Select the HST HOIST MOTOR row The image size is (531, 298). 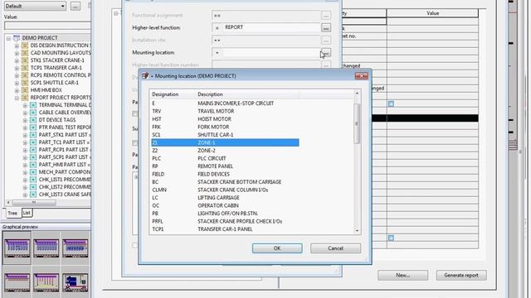pyautogui.click(x=225, y=119)
